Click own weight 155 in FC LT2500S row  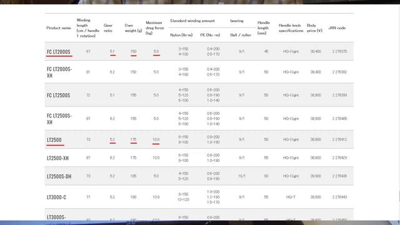click(x=133, y=95)
